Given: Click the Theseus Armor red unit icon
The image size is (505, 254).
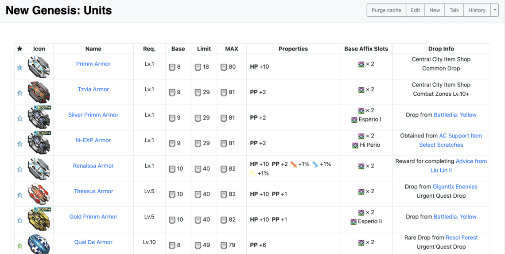Looking at the screenshot, I should pyautogui.click(x=39, y=194).
